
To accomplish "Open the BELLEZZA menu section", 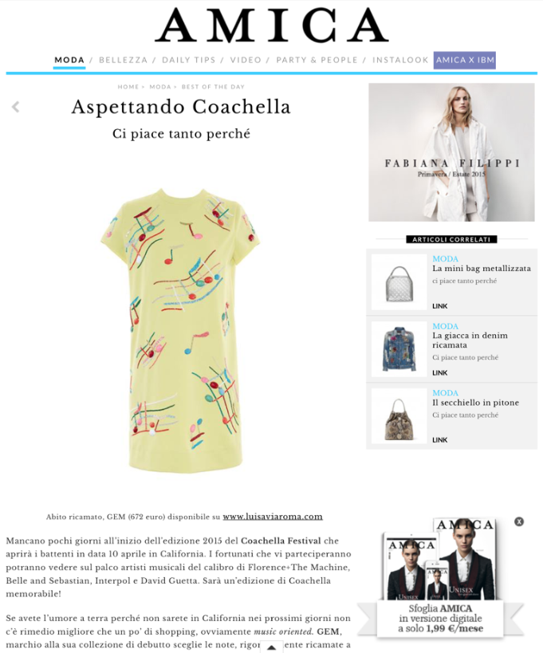I will (x=124, y=60).
